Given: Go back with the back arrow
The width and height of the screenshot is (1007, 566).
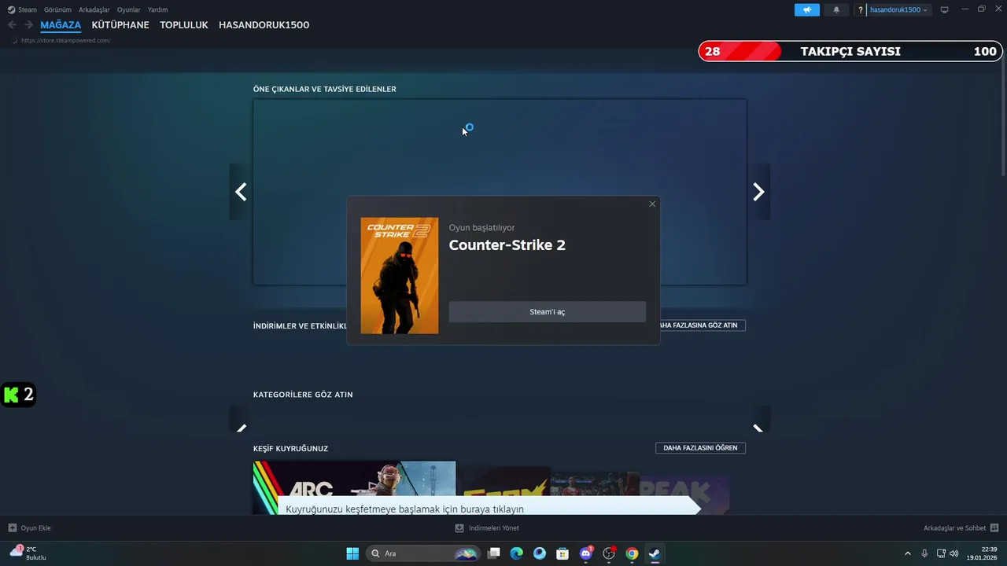Looking at the screenshot, I should 12,25.
